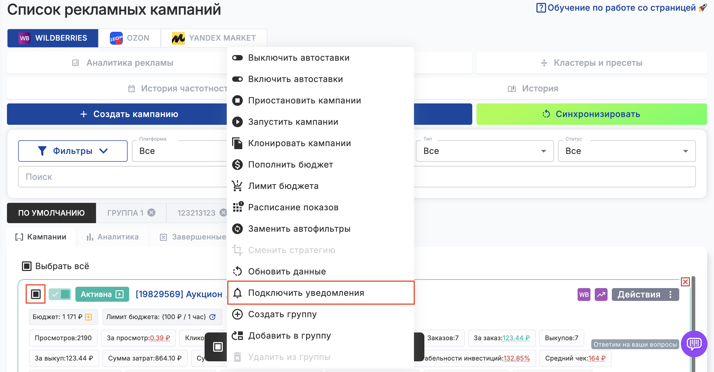Click the Поиск search field
Image resolution: width=714 pixels, height=372 pixels.
point(122,177)
